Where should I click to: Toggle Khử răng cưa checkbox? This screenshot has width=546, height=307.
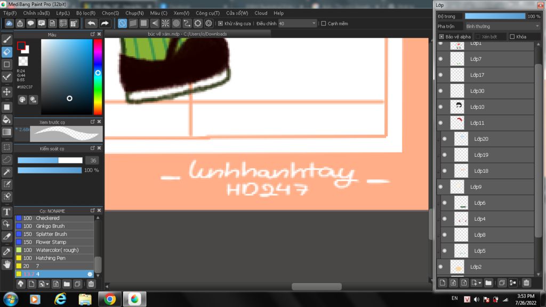pyautogui.click(x=220, y=23)
